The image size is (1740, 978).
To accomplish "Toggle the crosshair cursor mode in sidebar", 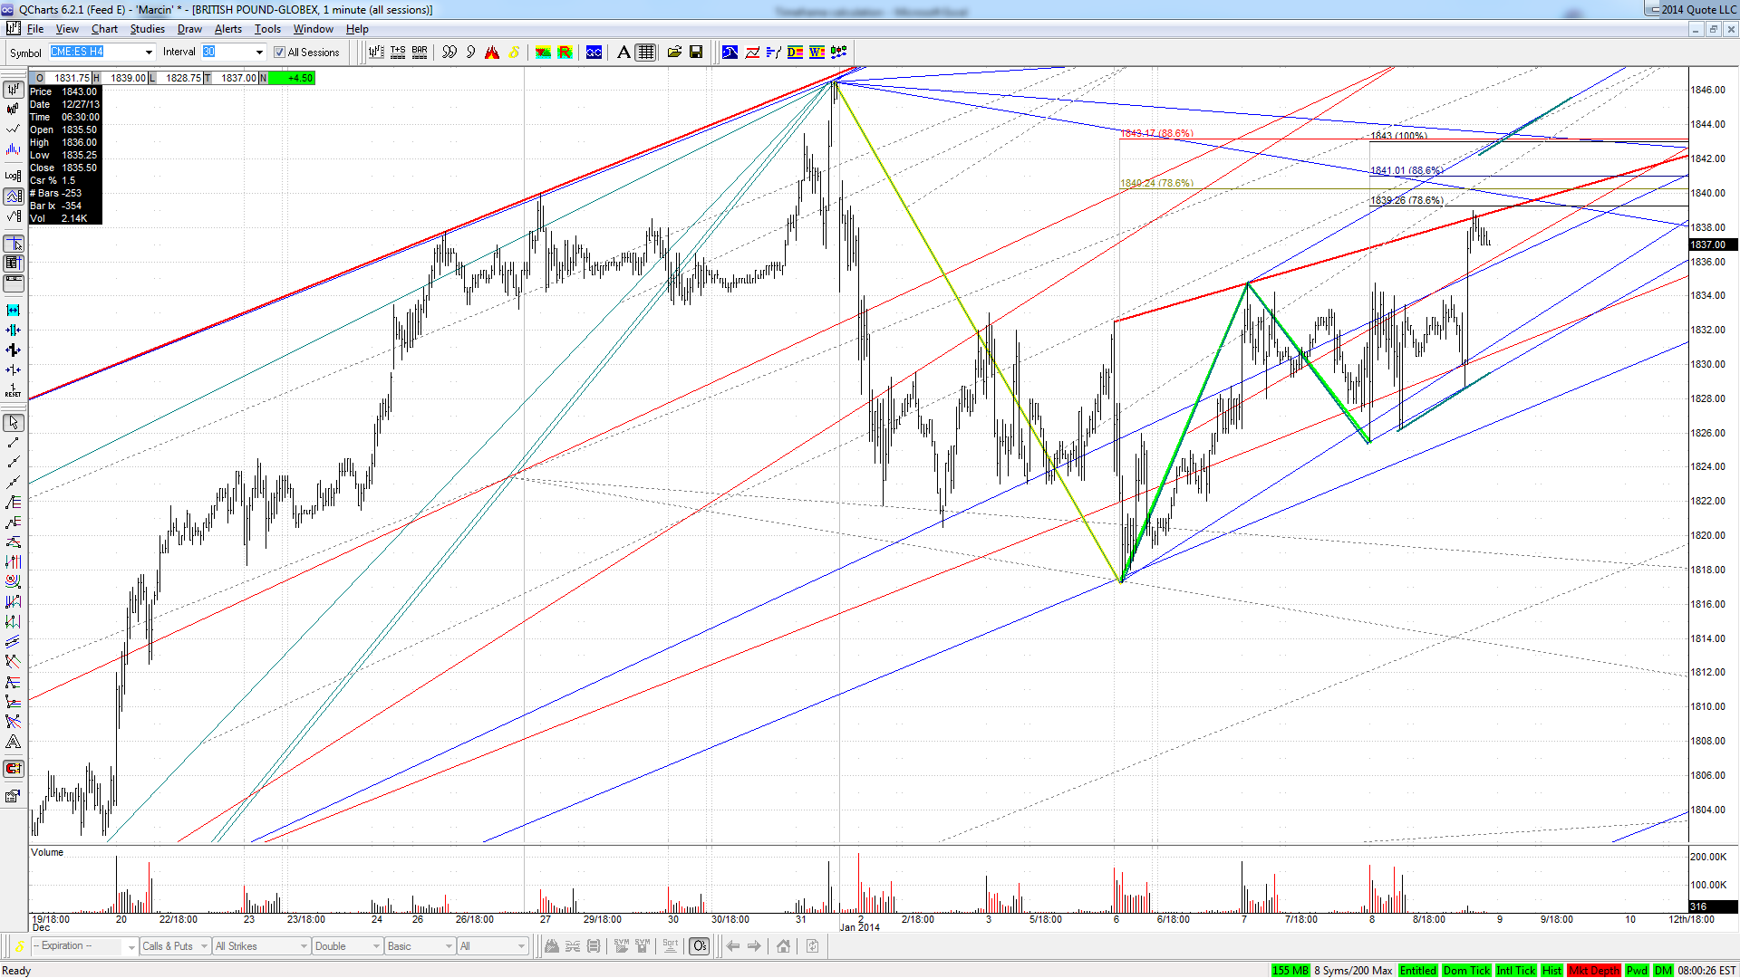I will point(13,244).
